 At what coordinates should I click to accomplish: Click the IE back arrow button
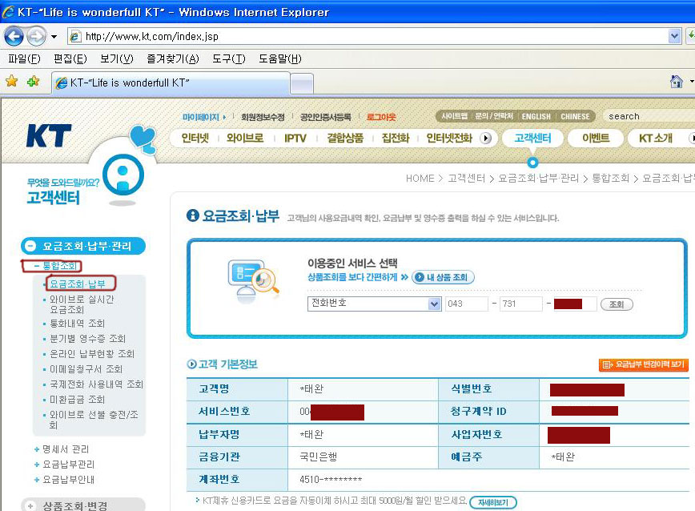(x=14, y=36)
